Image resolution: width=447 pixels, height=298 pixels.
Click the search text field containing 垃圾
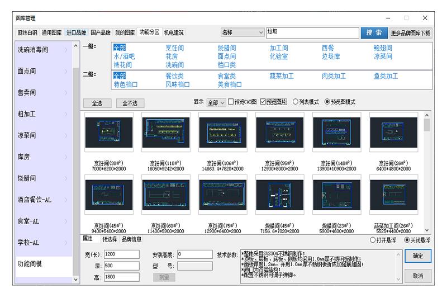tap(312, 33)
